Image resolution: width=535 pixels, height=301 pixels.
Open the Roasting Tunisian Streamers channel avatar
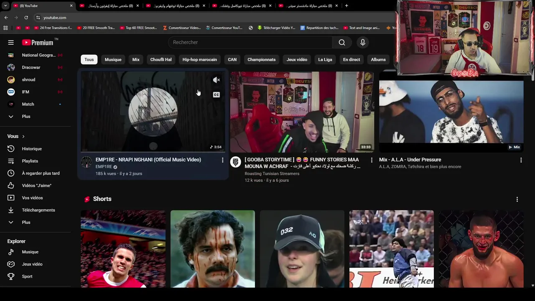pos(236,162)
